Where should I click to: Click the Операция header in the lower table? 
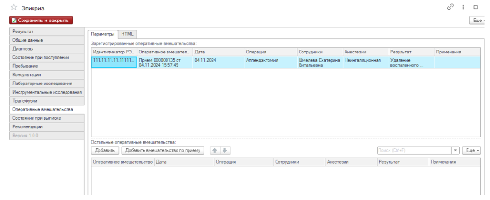pyautogui.click(x=244, y=162)
